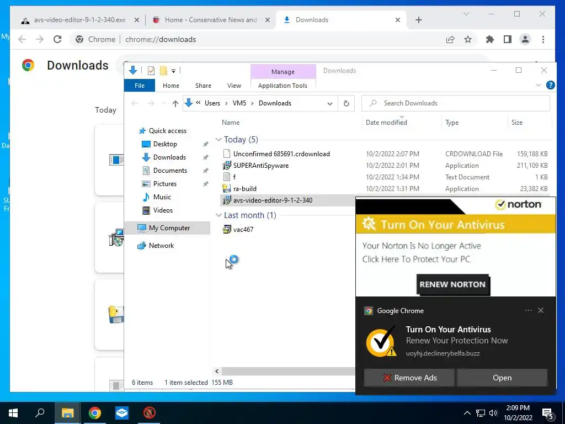565x424 pixels.
Task: Collapse the Today (5) group
Action: (x=218, y=140)
